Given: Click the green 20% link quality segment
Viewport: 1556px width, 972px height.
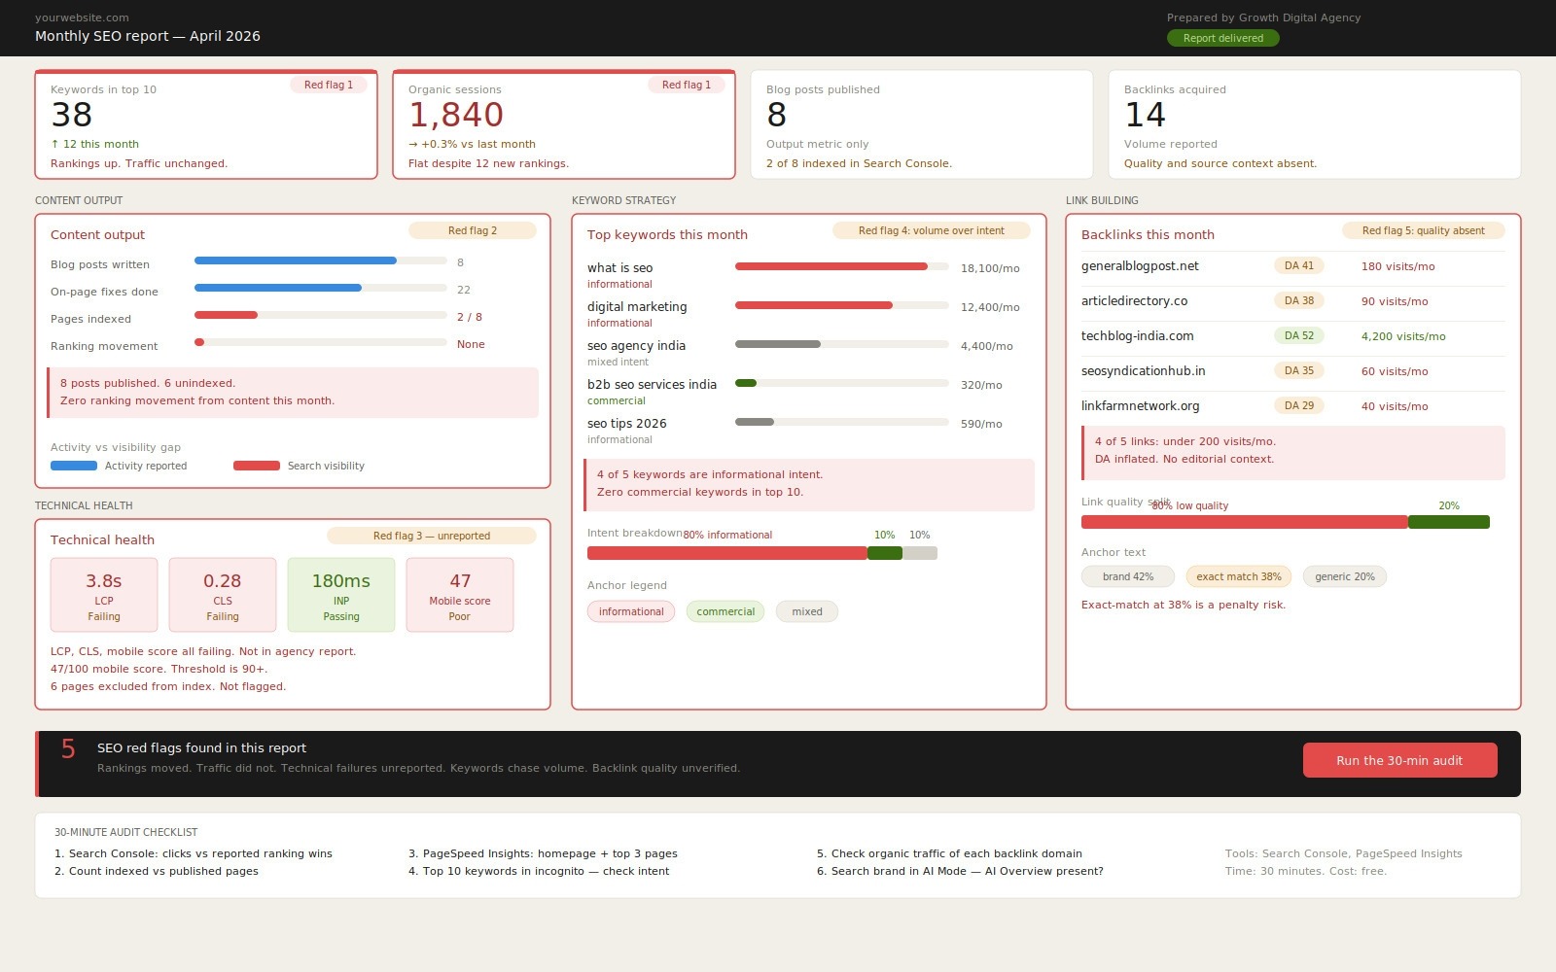Looking at the screenshot, I should pyautogui.click(x=1449, y=522).
